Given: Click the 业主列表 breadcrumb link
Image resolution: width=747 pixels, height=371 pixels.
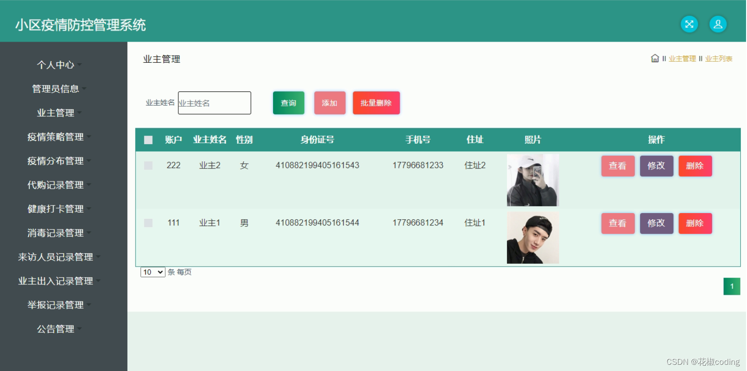Looking at the screenshot, I should point(719,59).
